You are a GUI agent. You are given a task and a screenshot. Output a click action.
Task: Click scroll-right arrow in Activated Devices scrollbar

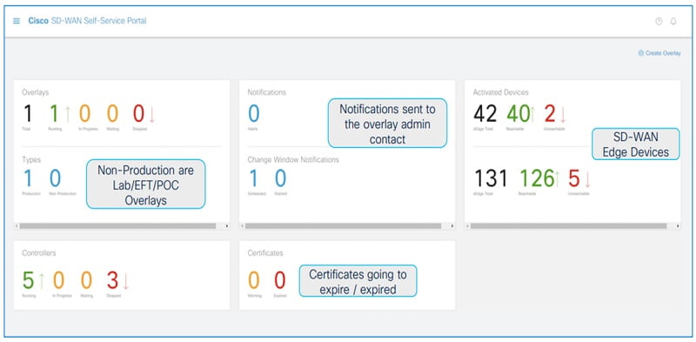pos(679,226)
